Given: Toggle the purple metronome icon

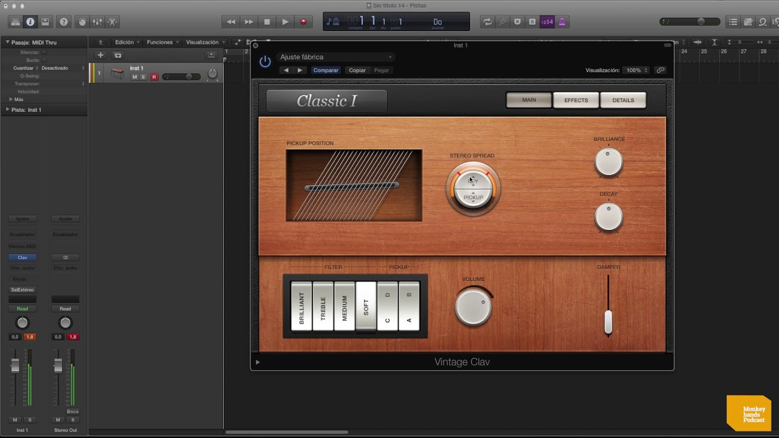Looking at the screenshot, I should point(562,22).
